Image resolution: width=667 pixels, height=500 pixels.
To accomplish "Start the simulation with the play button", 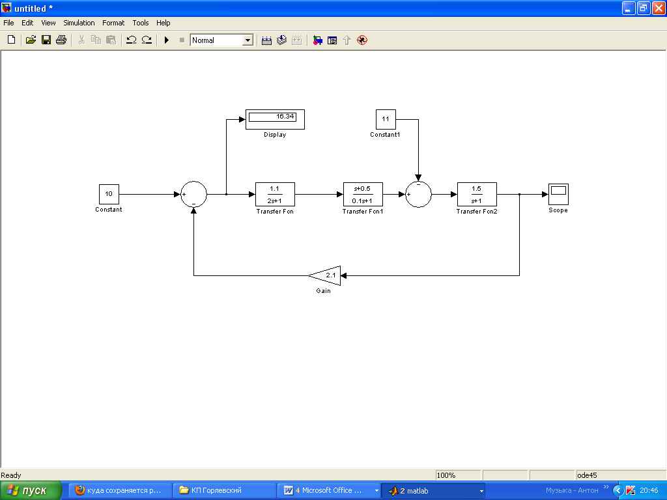I will [x=167, y=40].
